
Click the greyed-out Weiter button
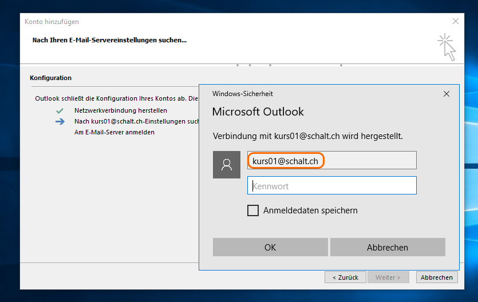[x=388, y=277]
